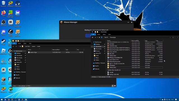
Task: Open the View tab in Downloads window
Action: [109, 34]
